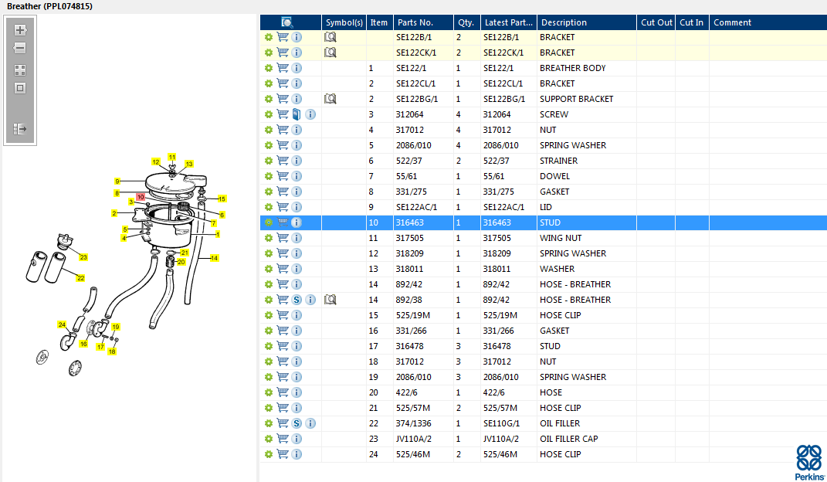The width and height of the screenshot is (827, 482).
Task: Select diagram callout 1 for breather body
Action: click(x=218, y=234)
